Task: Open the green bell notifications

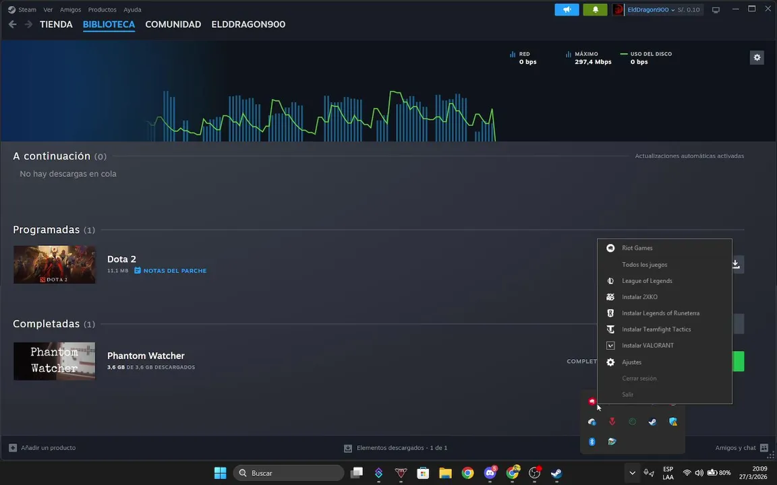Action: coord(595,9)
